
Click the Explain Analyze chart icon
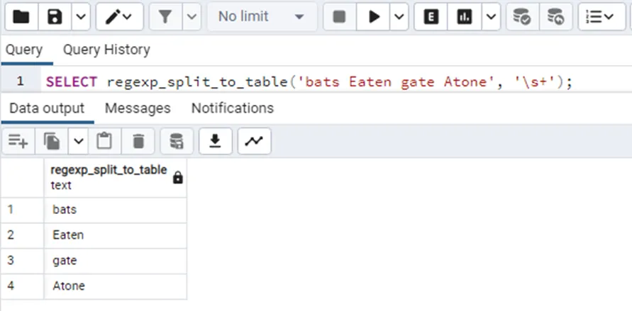click(x=465, y=16)
